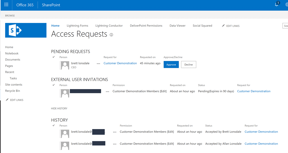Click EDIT LINKS in left sidebar
The height and width of the screenshot is (153, 288).
17,100
